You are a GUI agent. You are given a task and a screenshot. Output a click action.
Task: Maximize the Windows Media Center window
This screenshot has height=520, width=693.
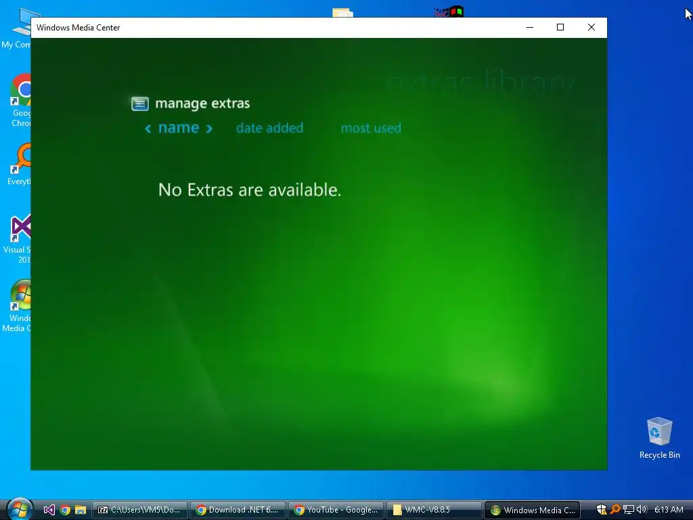pos(560,27)
